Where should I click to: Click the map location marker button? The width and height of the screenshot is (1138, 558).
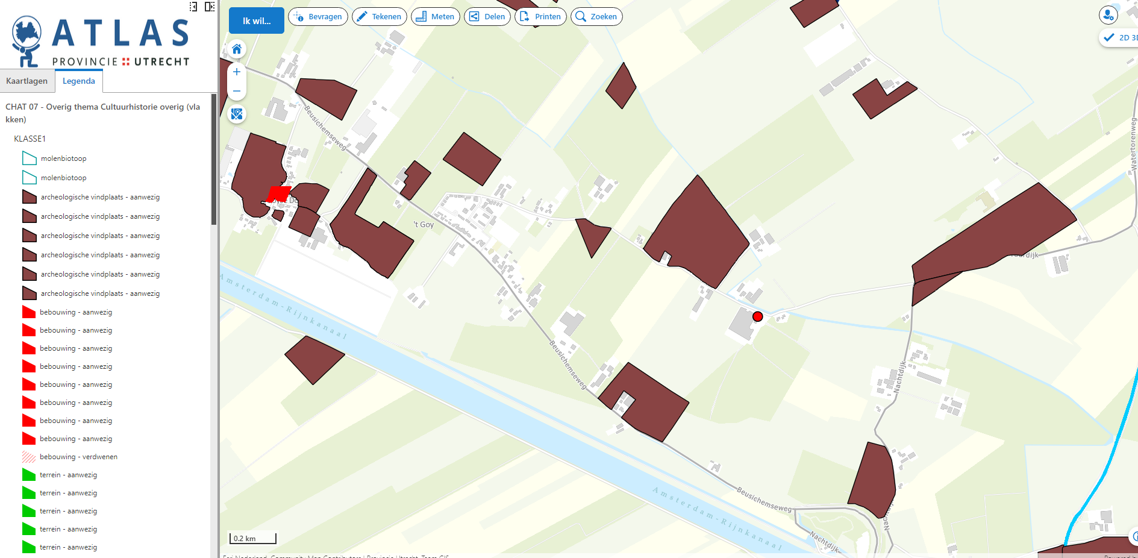click(237, 114)
